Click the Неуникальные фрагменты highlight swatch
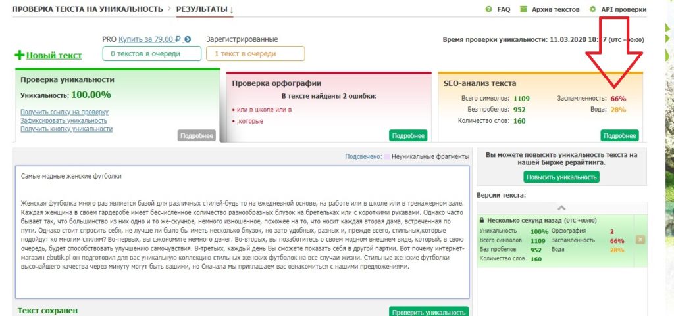The width and height of the screenshot is (674, 316). tap(387, 157)
